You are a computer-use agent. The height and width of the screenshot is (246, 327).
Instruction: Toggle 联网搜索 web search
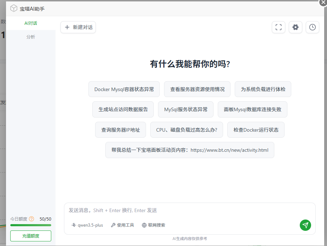point(153,225)
